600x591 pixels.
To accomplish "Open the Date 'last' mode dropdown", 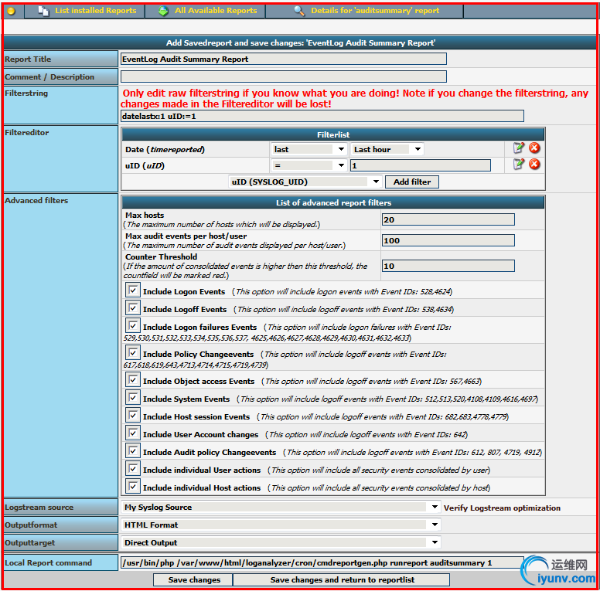I will 309,149.
